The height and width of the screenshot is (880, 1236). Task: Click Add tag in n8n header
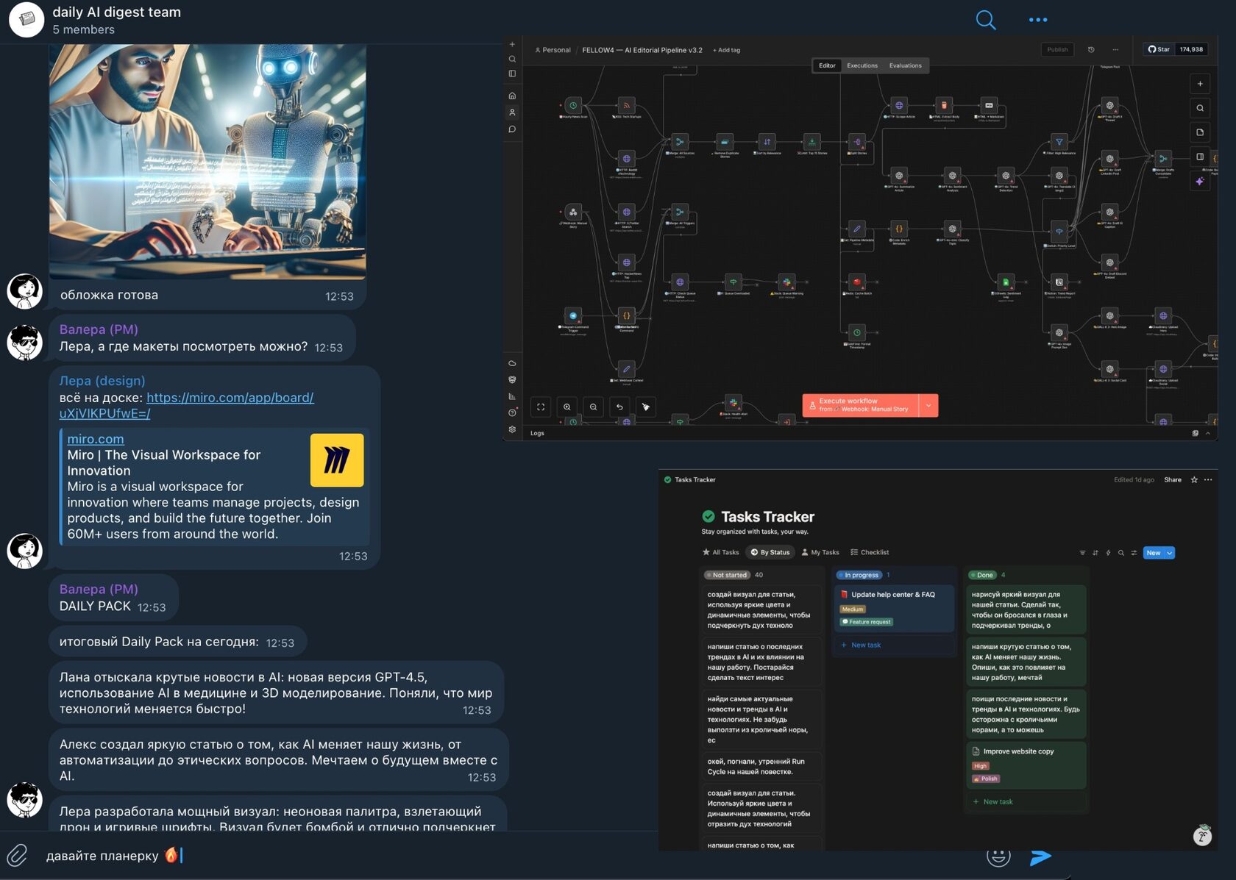[x=726, y=50]
